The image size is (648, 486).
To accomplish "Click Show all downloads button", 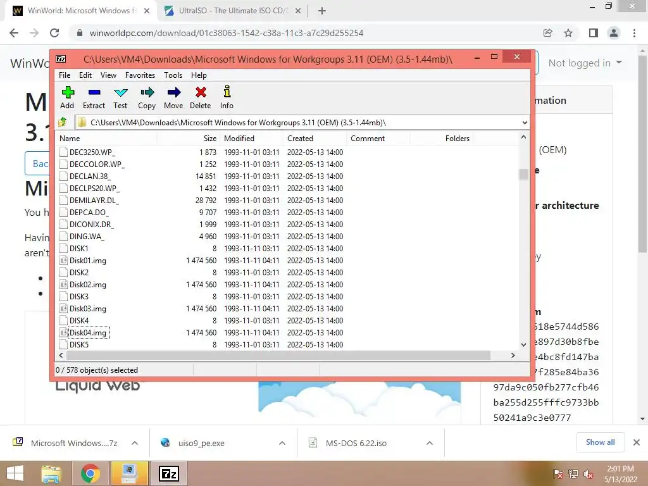I will tap(601, 442).
